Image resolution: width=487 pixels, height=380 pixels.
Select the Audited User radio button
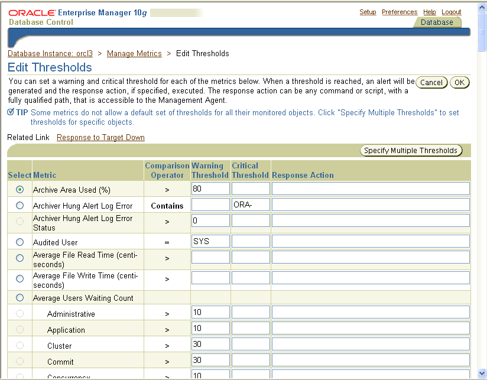click(x=20, y=241)
